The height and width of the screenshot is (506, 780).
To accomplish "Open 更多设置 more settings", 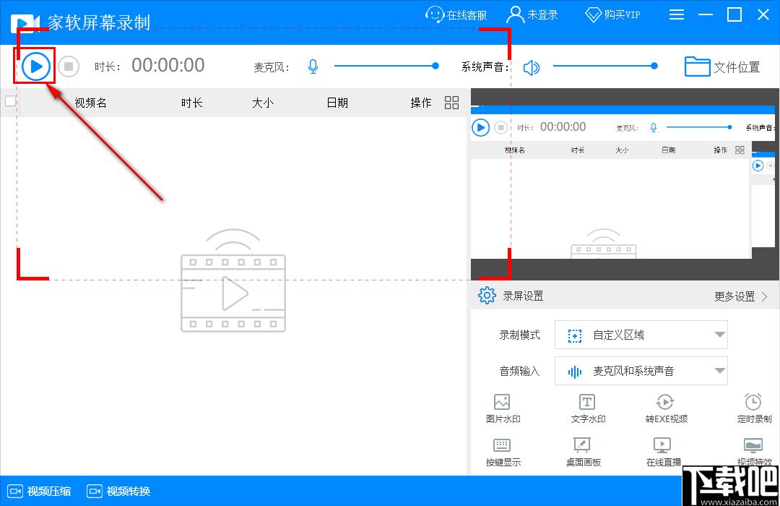I will [741, 296].
